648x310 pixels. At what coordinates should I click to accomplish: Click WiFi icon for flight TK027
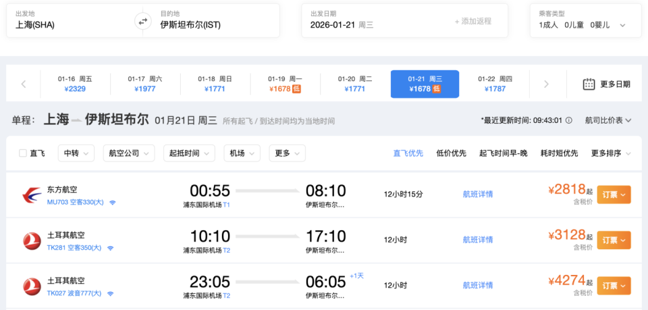(x=110, y=294)
